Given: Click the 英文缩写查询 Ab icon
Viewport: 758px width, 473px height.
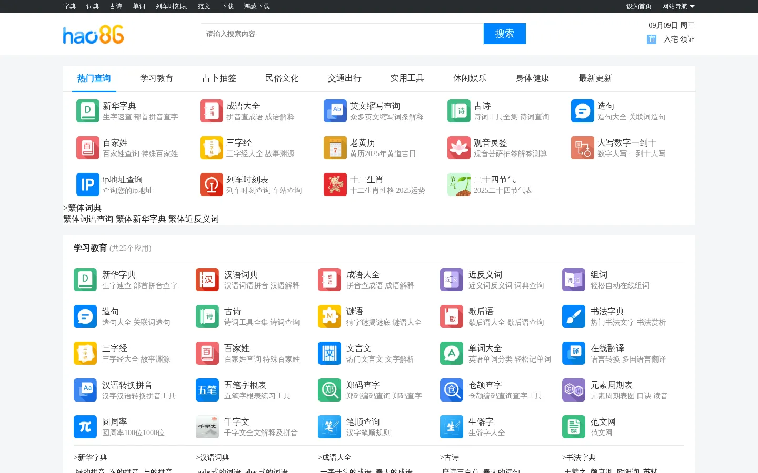Looking at the screenshot, I should 335,111.
